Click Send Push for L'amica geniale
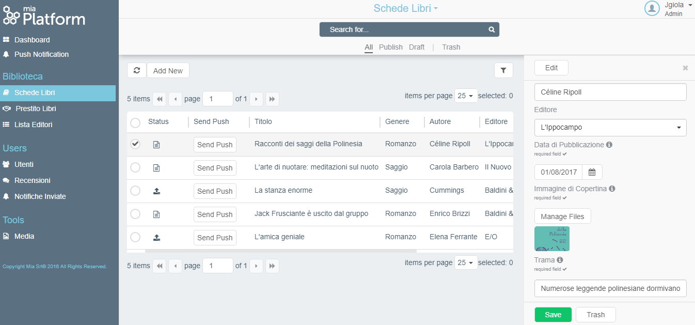The width and height of the screenshot is (695, 325). coord(215,238)
